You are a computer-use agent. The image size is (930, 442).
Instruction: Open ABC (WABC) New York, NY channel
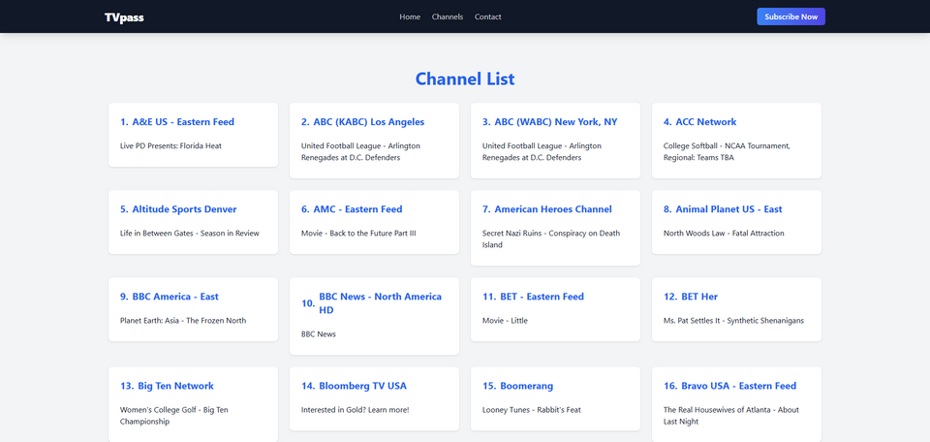coord(556,121)
